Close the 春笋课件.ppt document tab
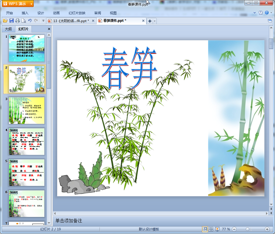This screenshot has width=275, height=234. point(143,21)
